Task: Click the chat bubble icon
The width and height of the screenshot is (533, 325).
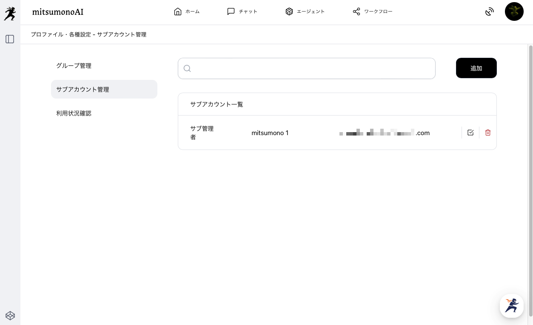Action: coord(231,11)
